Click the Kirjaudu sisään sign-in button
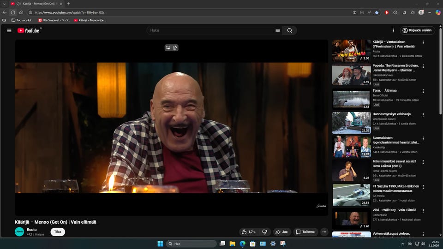Image resolution: width=443 pixels, height=249 pixels. point(417,30)
